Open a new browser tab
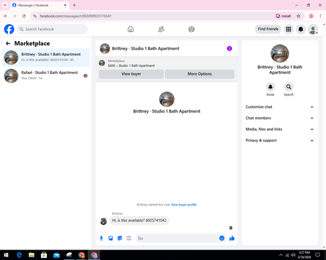The image size is (326, 260). pyautogui.click(x=74, y=5)
